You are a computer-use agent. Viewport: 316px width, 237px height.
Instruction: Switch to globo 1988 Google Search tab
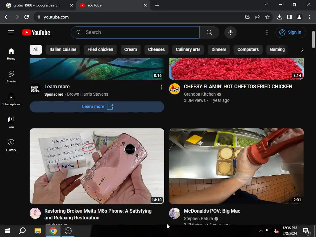tap(36, 5)
